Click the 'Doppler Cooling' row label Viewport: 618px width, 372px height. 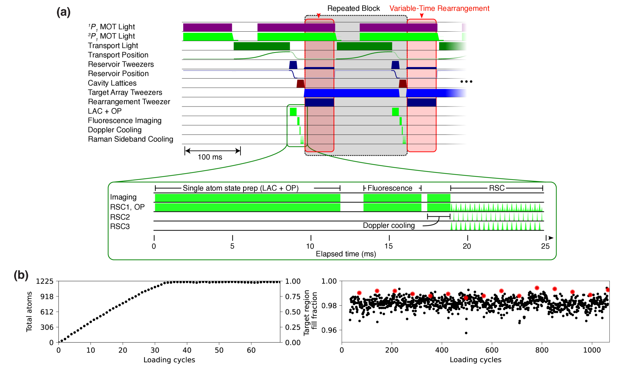coord(115,130)
